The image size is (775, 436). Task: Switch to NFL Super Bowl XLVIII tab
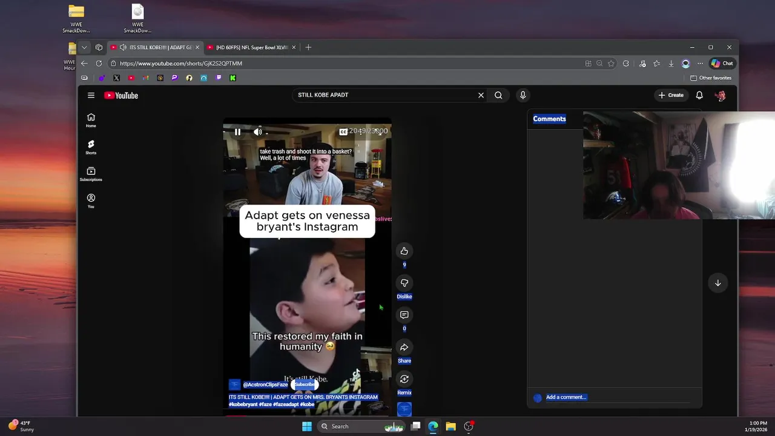251,47
